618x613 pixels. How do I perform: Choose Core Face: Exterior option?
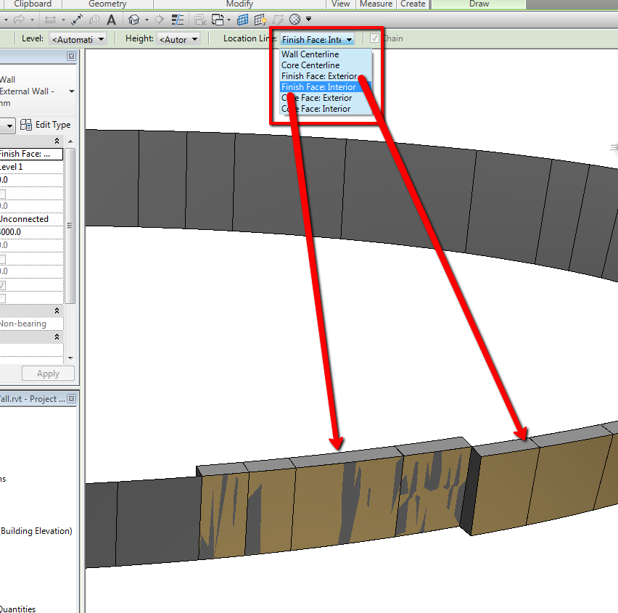click(316, 98)
